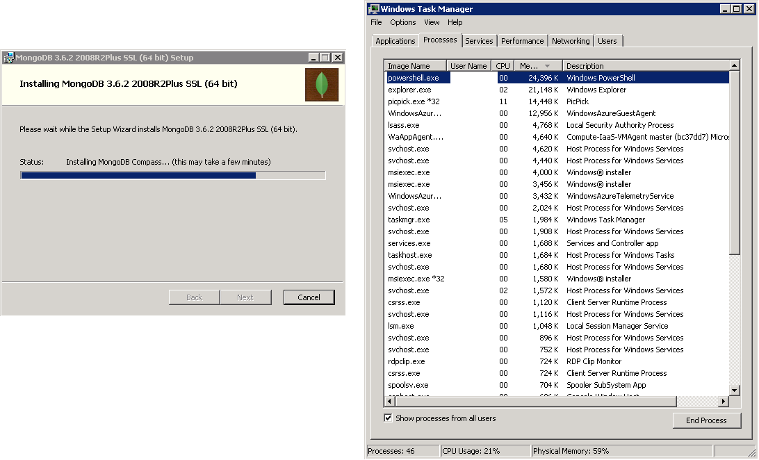Click the Compute-IaaS-VMAgent description
The image size is (759, 460).
[x=647, y=138]
